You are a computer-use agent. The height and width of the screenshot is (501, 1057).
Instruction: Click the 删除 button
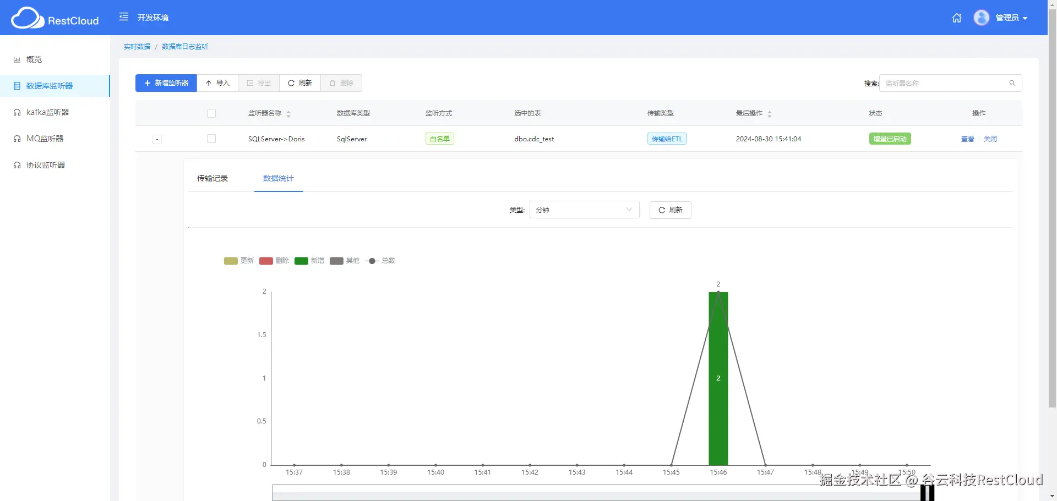coord(341,83)
